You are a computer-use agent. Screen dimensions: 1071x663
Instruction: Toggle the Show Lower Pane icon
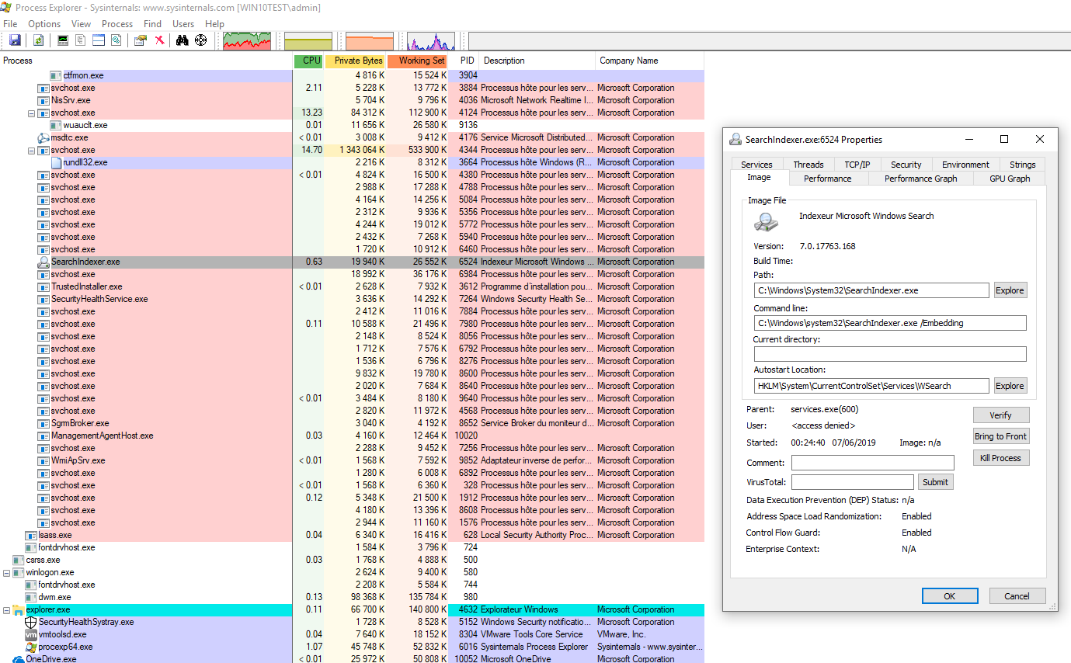pyautogui.click(x=99, y=40)
